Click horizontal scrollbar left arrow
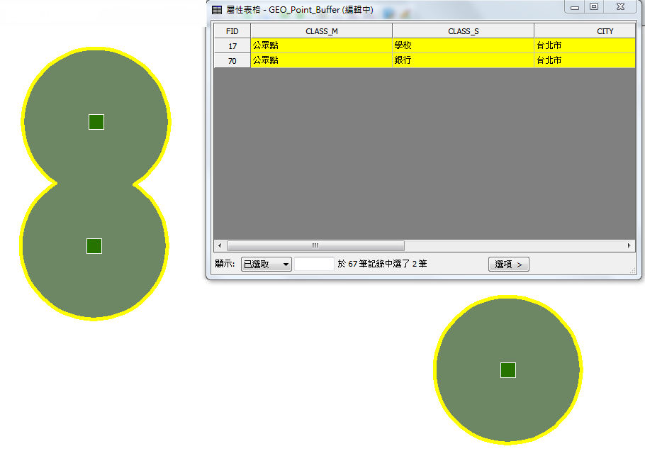The image size is (645, 461). pyautogui.click(x=220, y=245)
